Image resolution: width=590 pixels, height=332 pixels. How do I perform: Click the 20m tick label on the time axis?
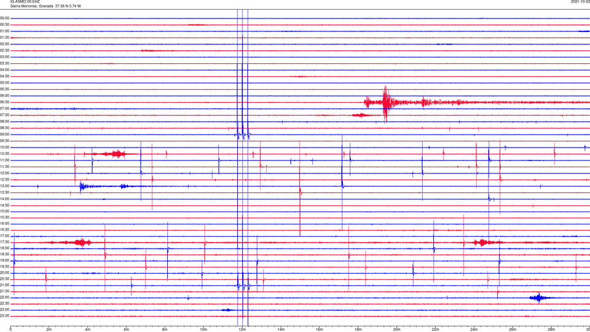[396, 330]
